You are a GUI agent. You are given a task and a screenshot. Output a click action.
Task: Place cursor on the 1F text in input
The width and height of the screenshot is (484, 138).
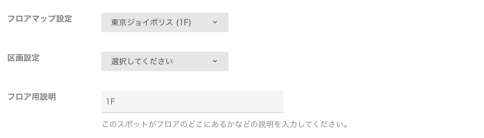[110, 102]
